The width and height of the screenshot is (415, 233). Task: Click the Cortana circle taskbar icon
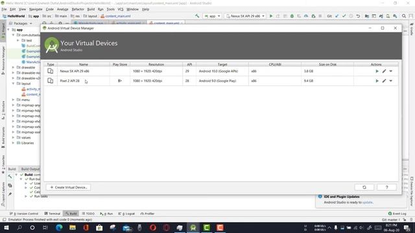click(x=32, y=227)
